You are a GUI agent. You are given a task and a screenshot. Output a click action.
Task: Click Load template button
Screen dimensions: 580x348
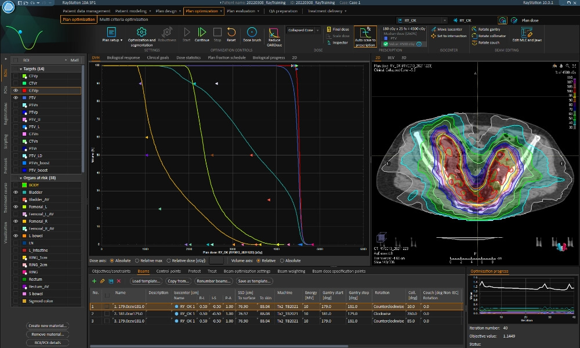coord(146,281)
